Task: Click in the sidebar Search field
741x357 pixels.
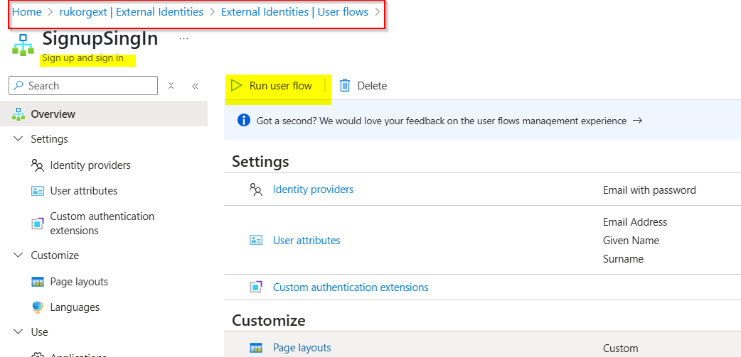Action: tap(83, 85)
